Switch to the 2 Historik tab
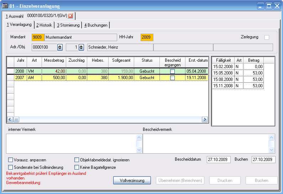Viewport: 283px width, 194px height. pos(44,25)
